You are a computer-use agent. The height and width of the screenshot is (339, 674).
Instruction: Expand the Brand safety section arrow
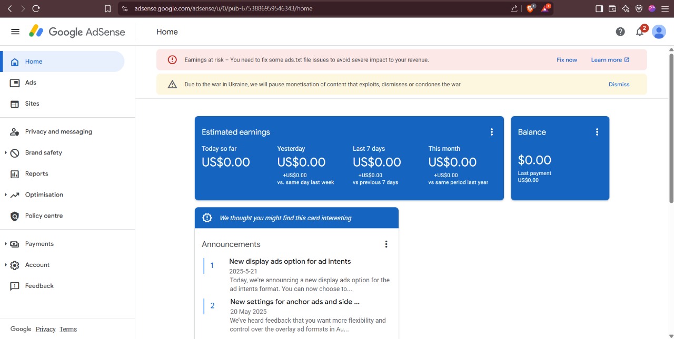6,152
